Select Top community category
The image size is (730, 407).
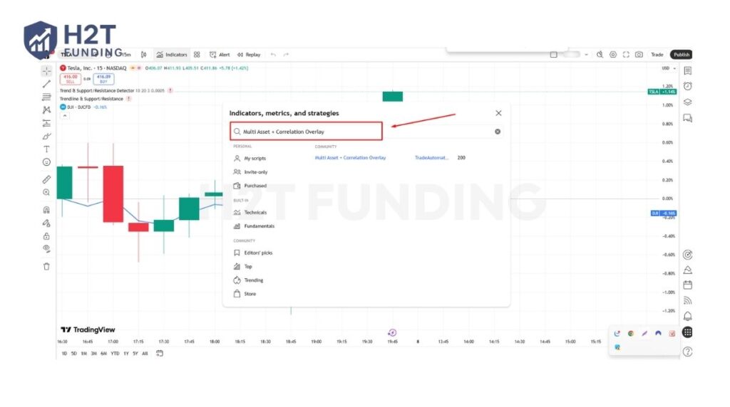point(243,267)
